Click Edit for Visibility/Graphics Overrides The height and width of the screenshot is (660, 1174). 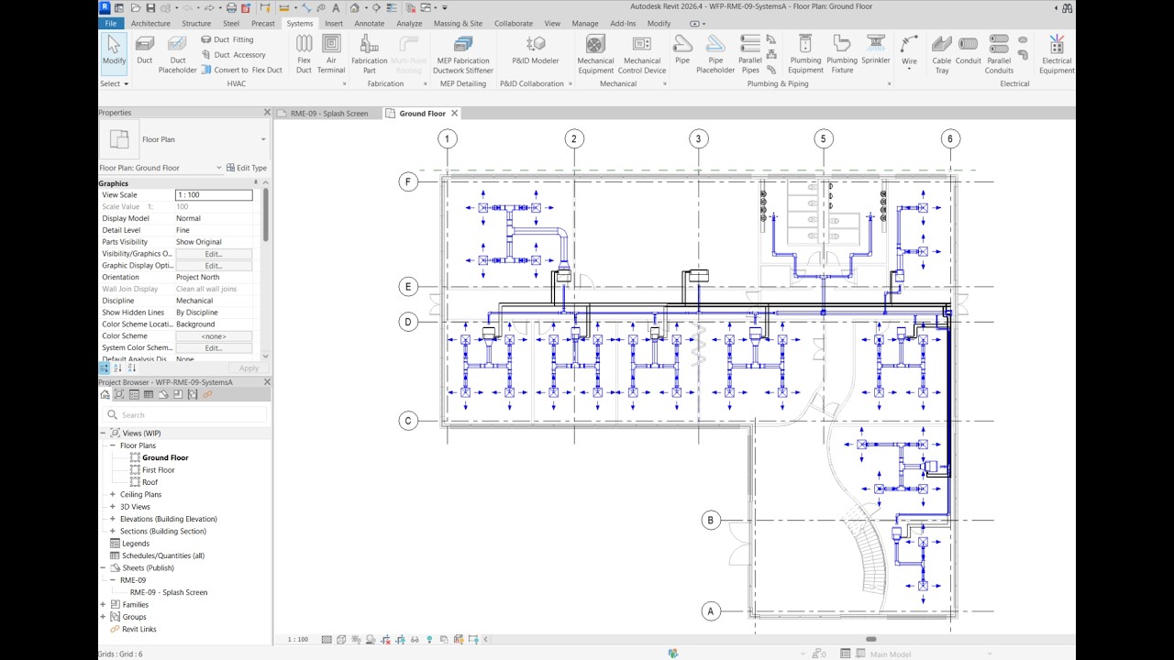(214, 254)
